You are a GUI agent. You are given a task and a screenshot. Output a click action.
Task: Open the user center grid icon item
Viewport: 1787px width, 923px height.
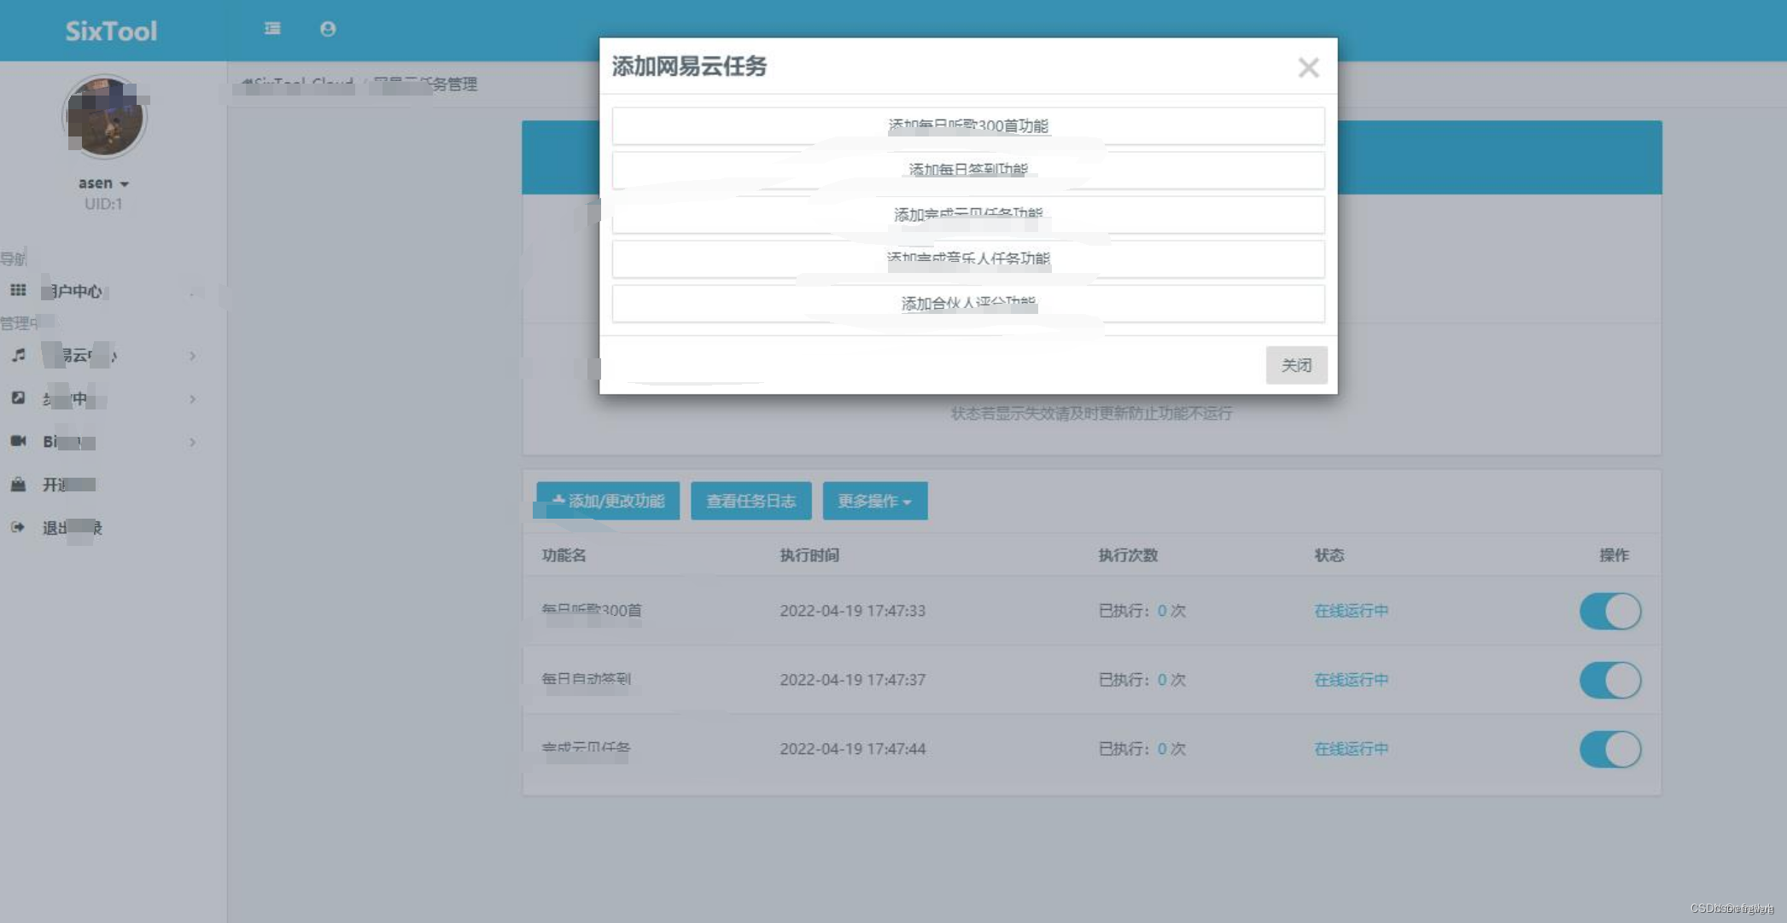pos(18,291)
